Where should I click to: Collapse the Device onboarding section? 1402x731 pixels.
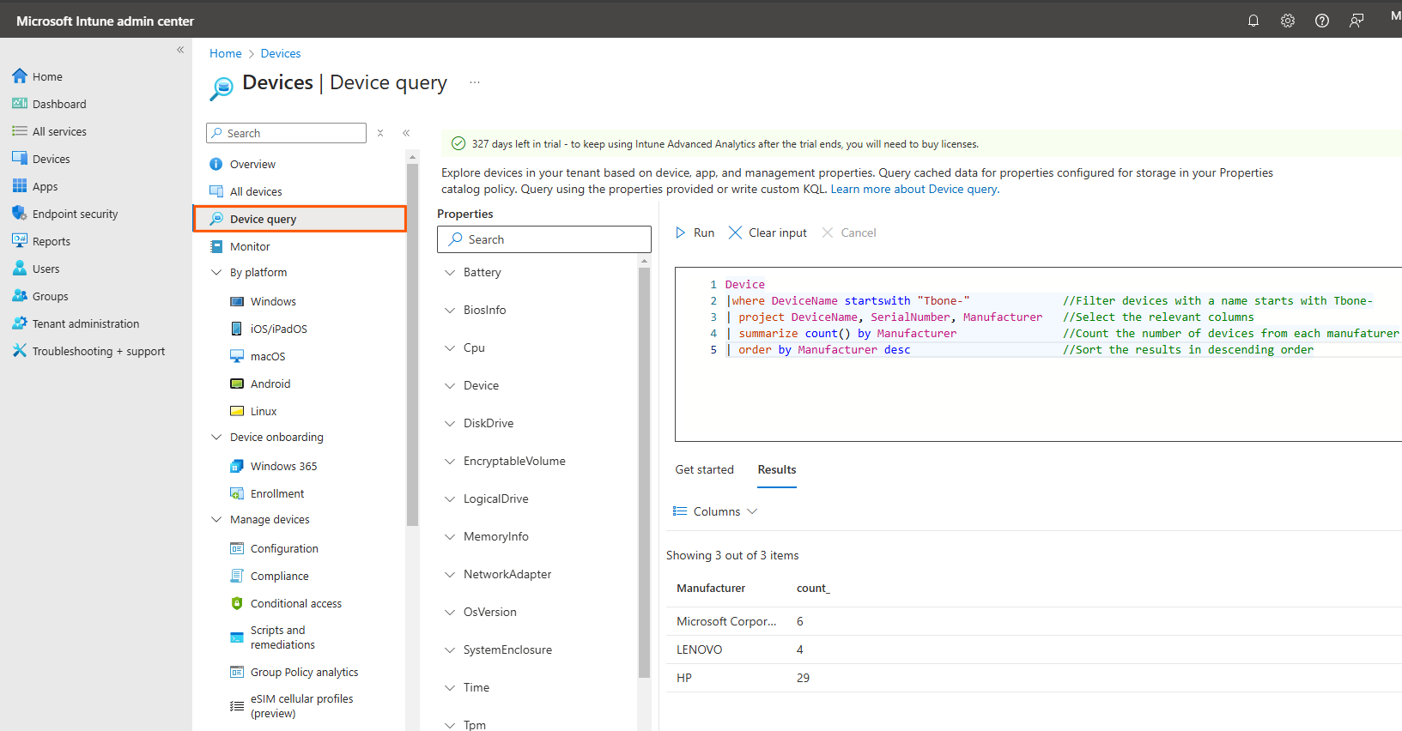point(216,437)
